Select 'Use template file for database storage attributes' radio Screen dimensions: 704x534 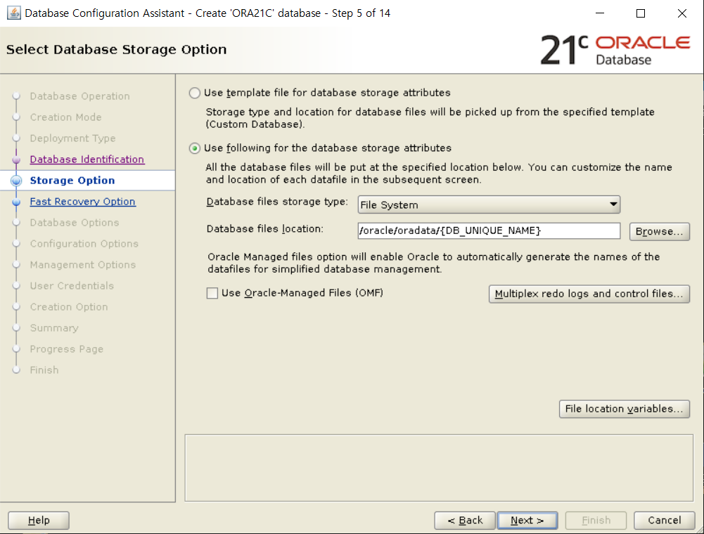[x=194, y=93]
